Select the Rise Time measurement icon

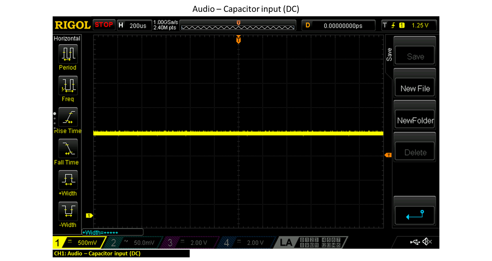(68, 117)
